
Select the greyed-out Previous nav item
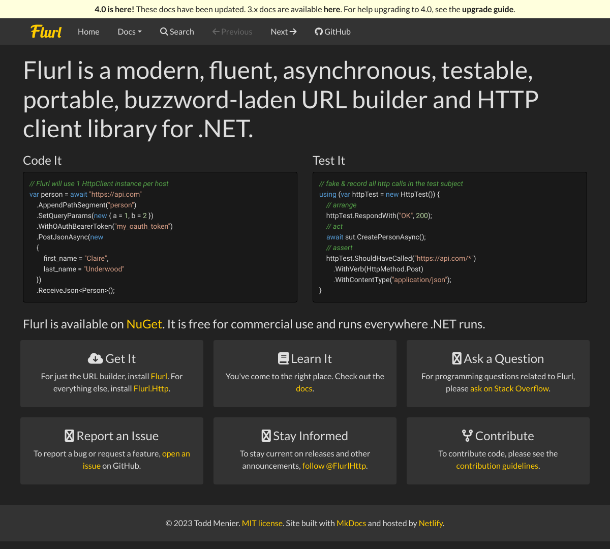[x=232, y=32]
